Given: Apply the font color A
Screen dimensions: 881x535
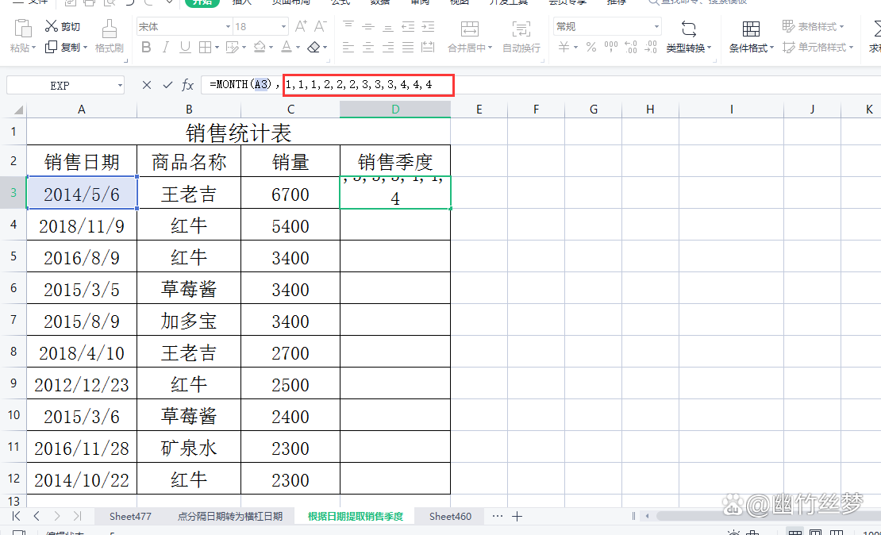Looking at the screenshot, I should (x=287, y=47).
